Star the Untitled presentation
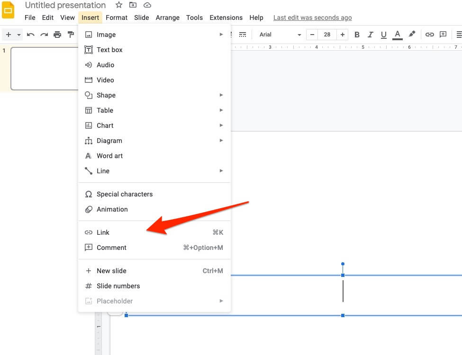 (119, 5)
